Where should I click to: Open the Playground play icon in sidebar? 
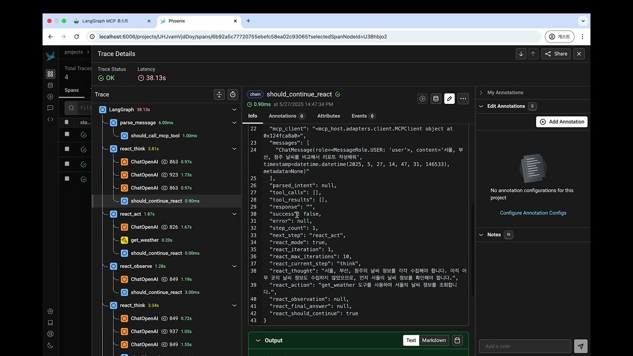pos(50,97)
